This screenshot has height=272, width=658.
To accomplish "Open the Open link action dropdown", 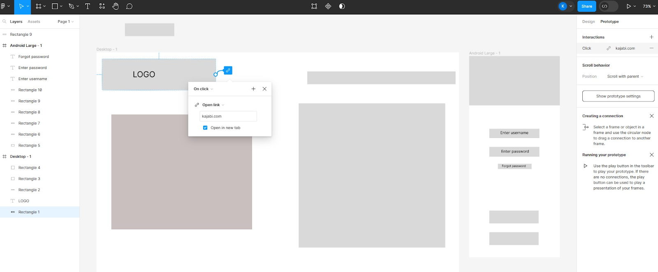I will [x=213, y=105].
